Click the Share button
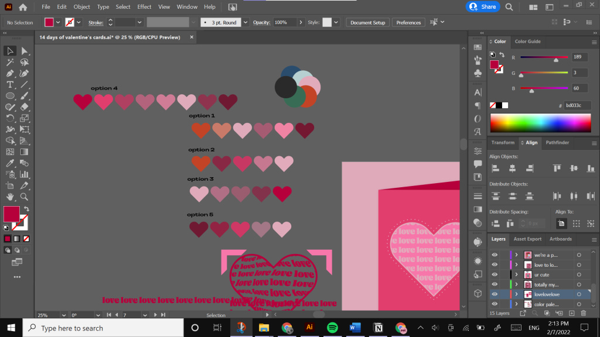 (483, 7)
